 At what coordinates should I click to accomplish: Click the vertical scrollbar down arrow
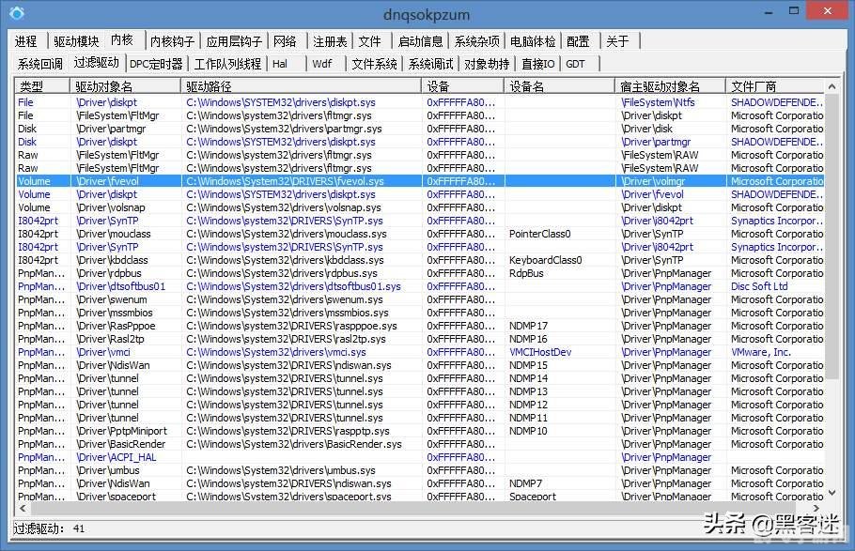(x=832, y=493)
